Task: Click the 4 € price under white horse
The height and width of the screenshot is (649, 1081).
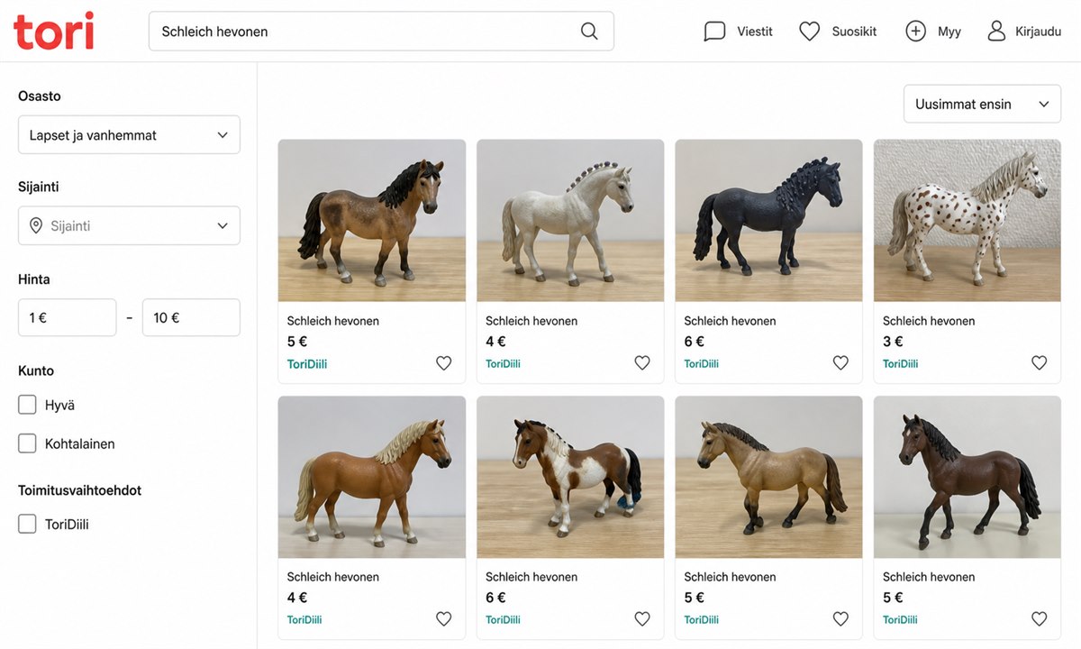Action: pos(495,342)
